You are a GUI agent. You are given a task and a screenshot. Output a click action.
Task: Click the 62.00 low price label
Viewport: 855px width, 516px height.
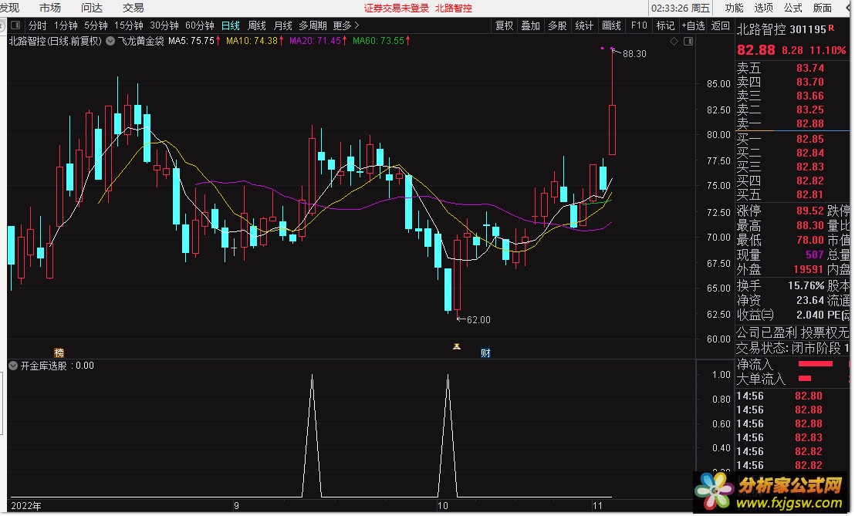478,320
